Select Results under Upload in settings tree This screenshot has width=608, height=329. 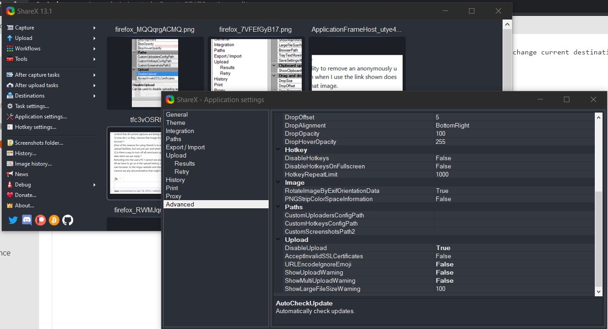(x=184, y=163)
